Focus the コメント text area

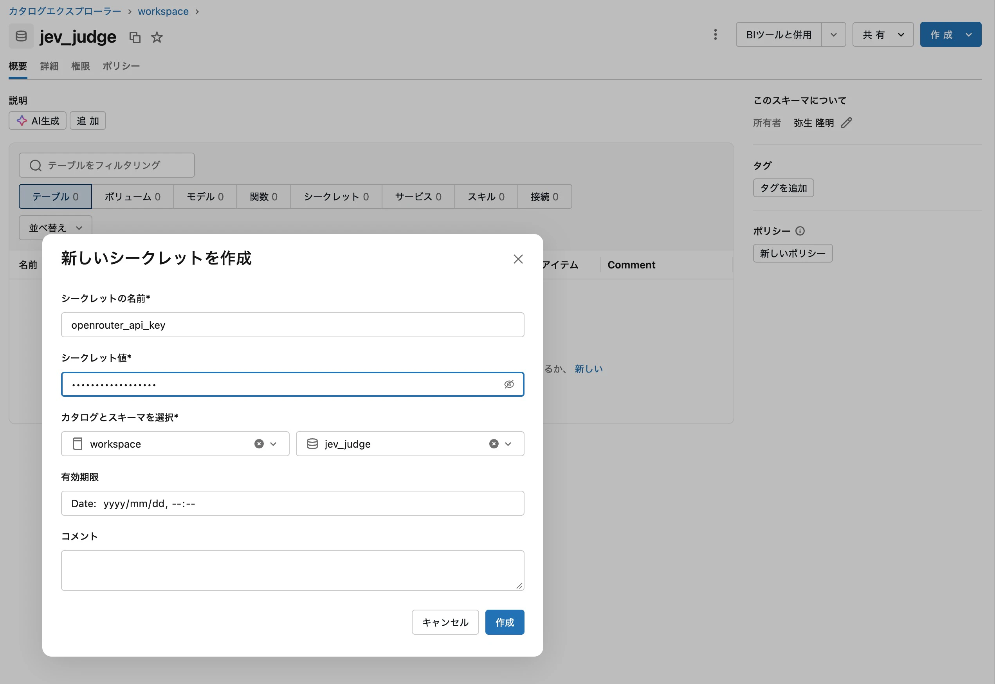coord(293,571)
